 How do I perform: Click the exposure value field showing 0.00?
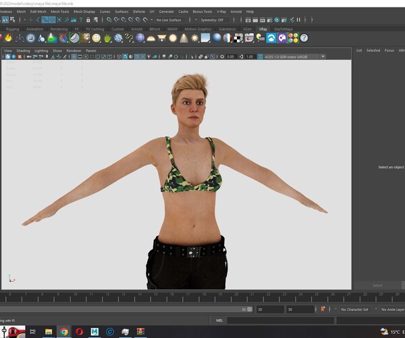coord(231,57)
